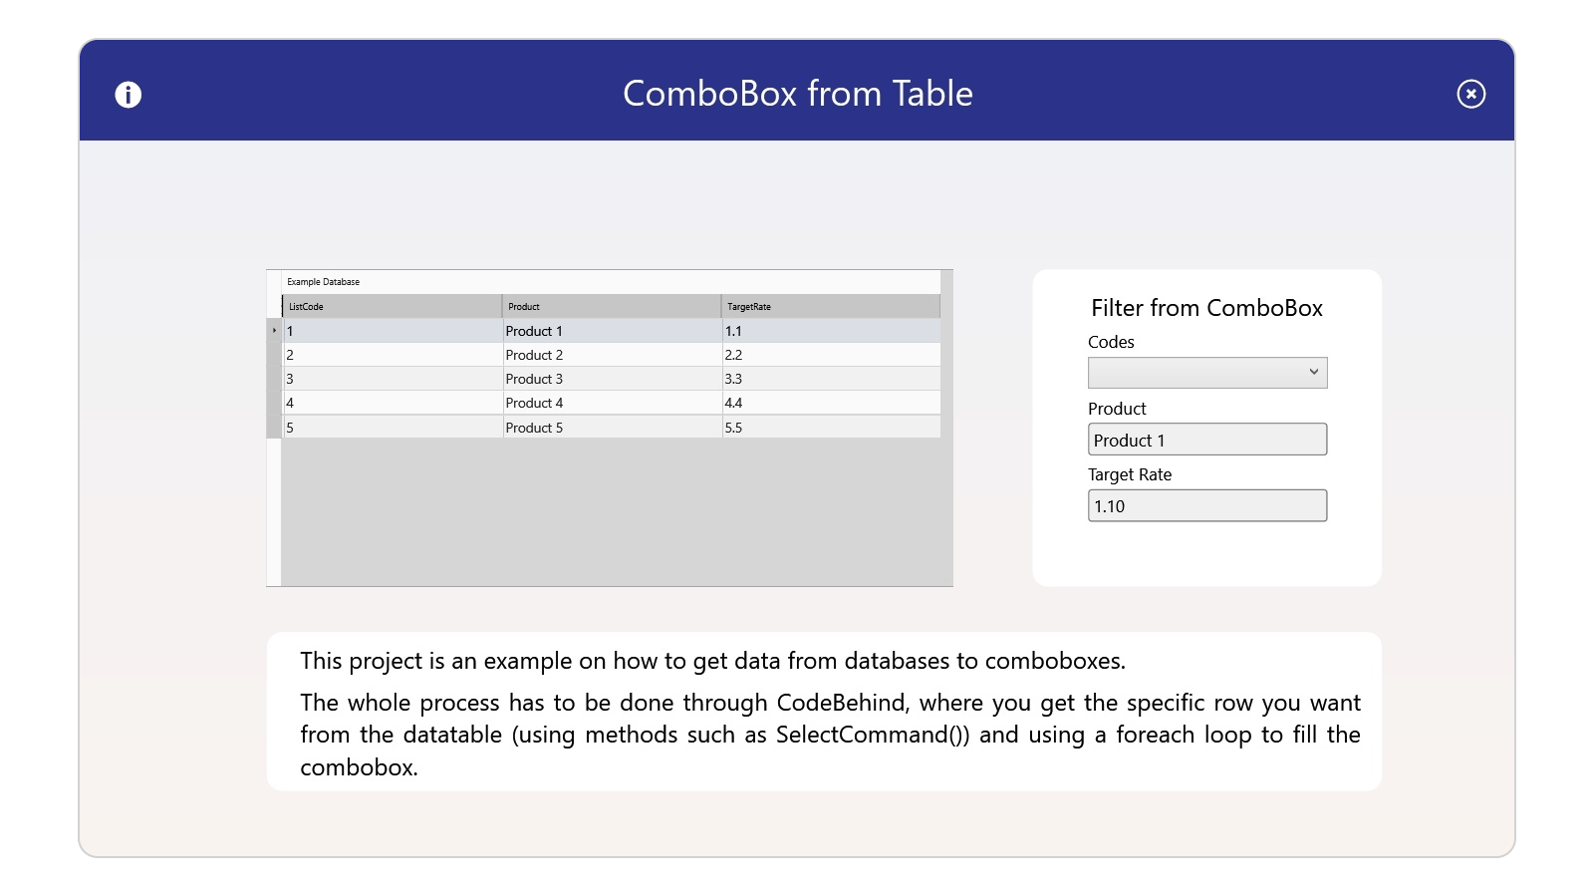The width and height of the screenshot is (1594, 896).
Task: Select the Product 3 cell
Action: [x=611, y=379]
